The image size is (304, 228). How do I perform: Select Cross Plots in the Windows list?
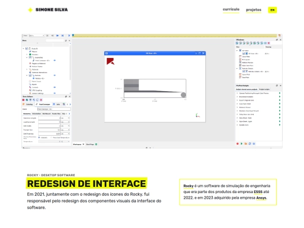246,57
